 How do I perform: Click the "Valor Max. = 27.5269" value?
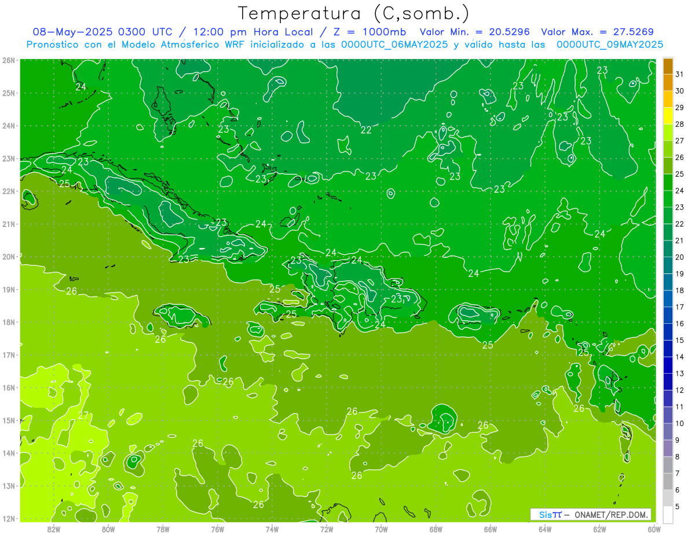tap(598, 32)
